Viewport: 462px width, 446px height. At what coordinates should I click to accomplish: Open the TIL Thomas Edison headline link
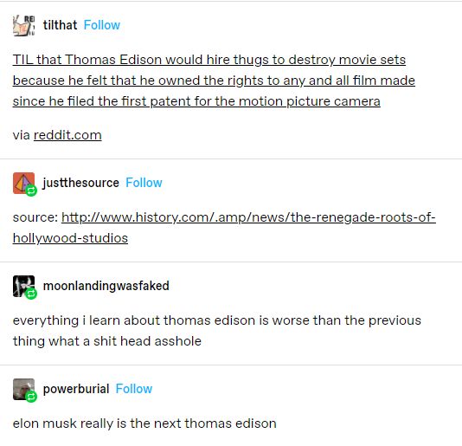pos(214,81)
